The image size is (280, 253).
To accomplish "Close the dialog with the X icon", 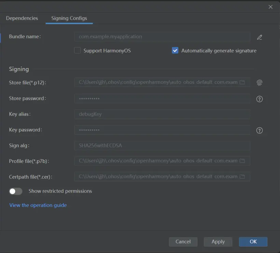I will click(x=270, y=7).
